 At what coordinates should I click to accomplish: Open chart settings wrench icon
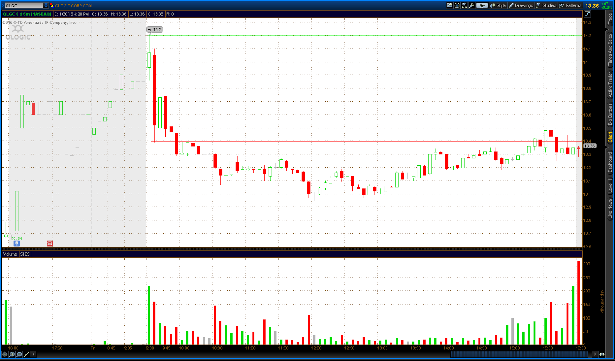pos(472,5)
